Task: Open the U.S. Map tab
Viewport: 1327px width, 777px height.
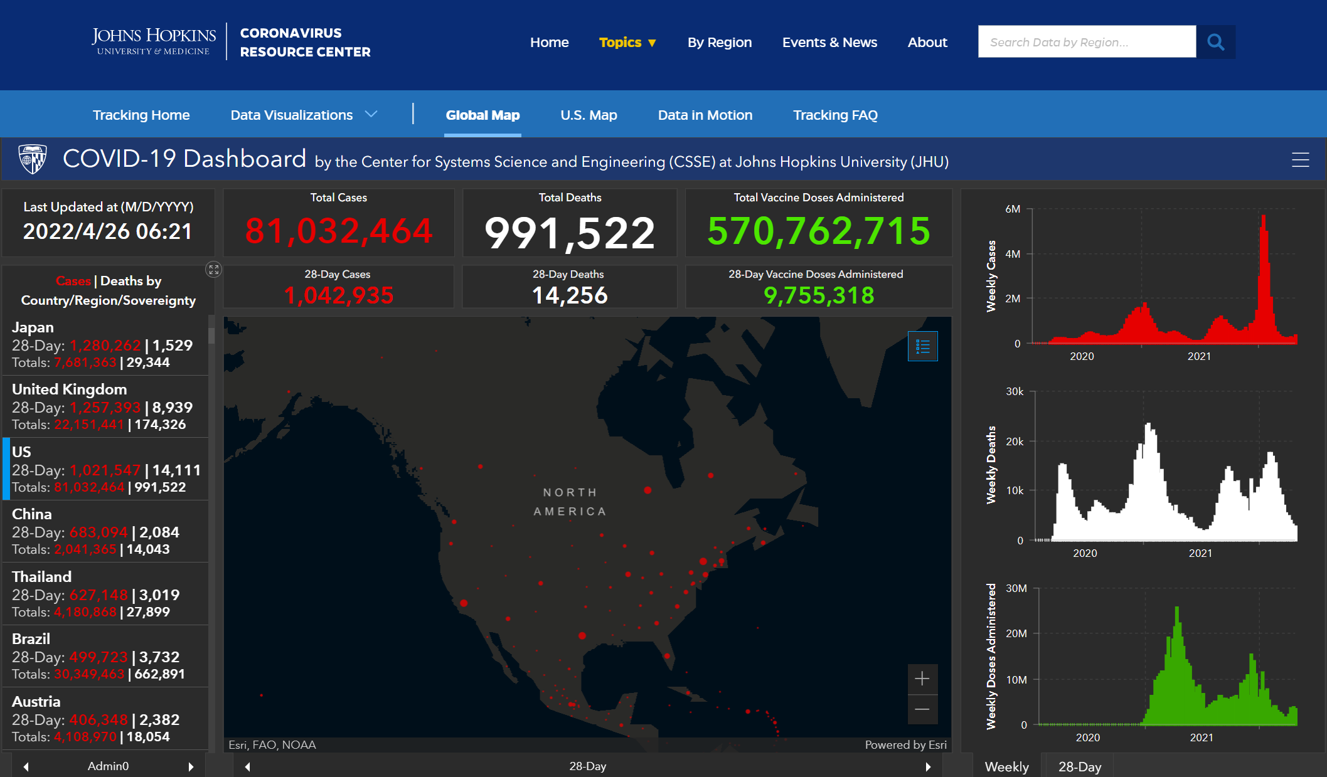Action: click(x=588, y=115)
